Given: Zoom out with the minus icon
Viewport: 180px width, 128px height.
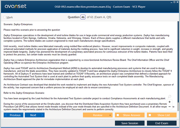Looking at the screenshot, I should 169,106.
